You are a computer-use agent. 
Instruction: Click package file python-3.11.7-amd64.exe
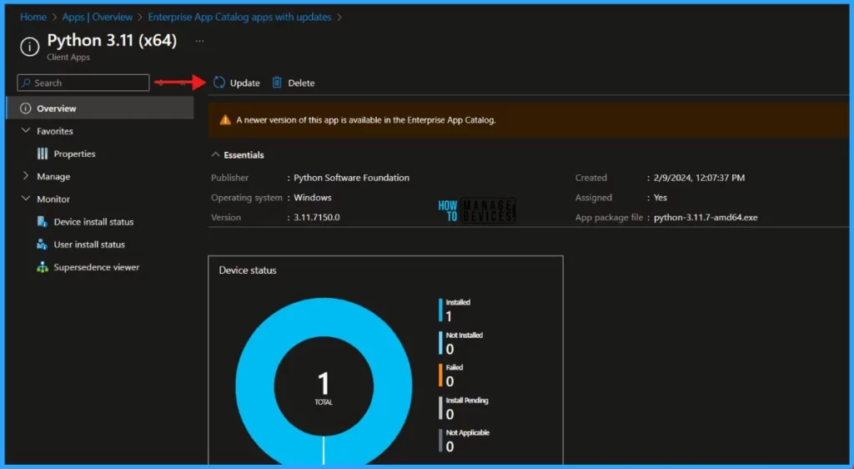tap(706, 217)
